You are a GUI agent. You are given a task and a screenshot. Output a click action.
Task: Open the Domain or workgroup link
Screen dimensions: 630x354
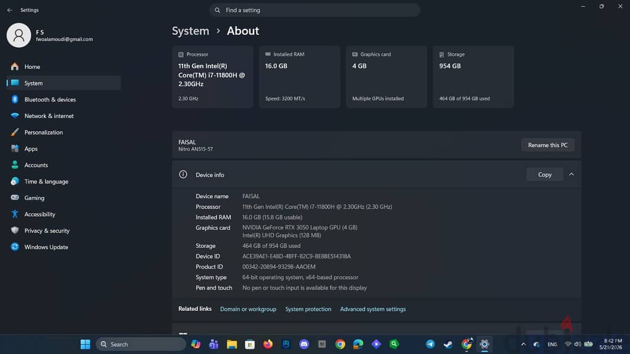(248, 309)
